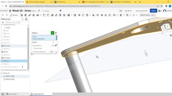172x96 pixels.
Task: Select the Thicken tool icon
Action: [x=38, y=15]
